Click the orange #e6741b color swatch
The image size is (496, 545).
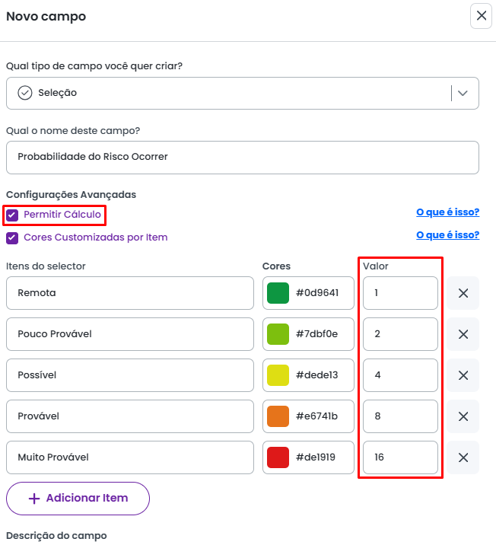point(278,416)
